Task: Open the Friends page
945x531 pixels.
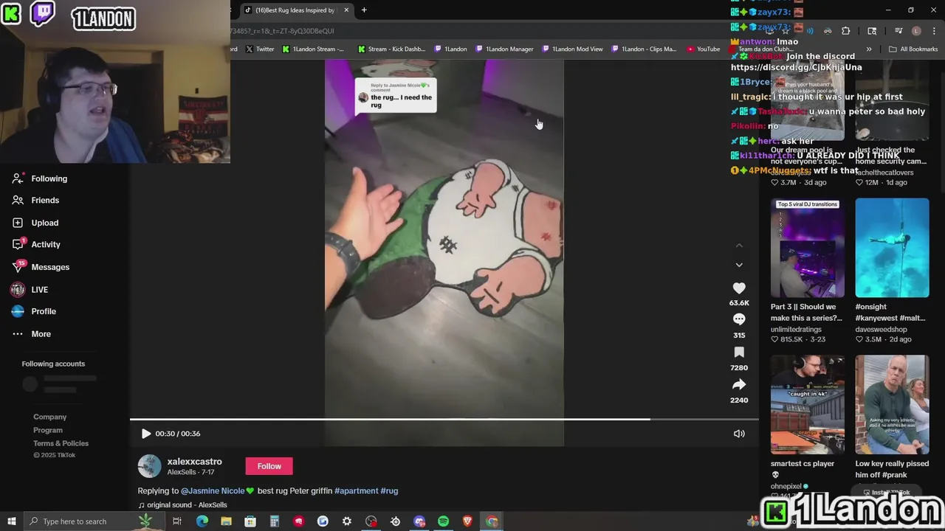Action: (x=36, y=201)
